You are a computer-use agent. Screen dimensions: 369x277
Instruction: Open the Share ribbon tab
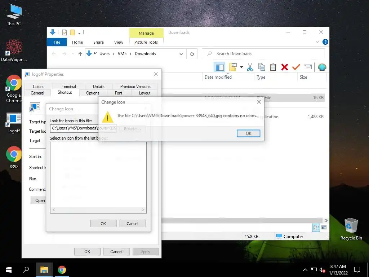(x=98, y=42)
